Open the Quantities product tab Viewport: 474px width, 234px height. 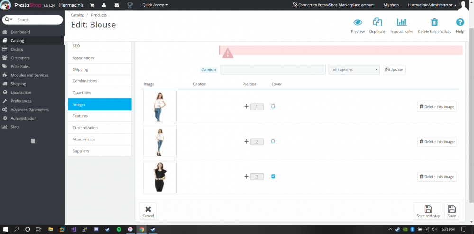click(100, 93)
